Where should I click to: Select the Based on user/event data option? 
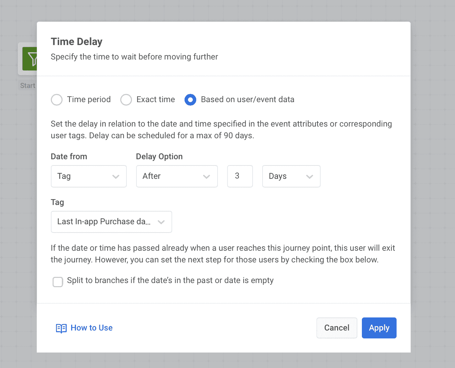pyautogui.click(x=190, y=100)
